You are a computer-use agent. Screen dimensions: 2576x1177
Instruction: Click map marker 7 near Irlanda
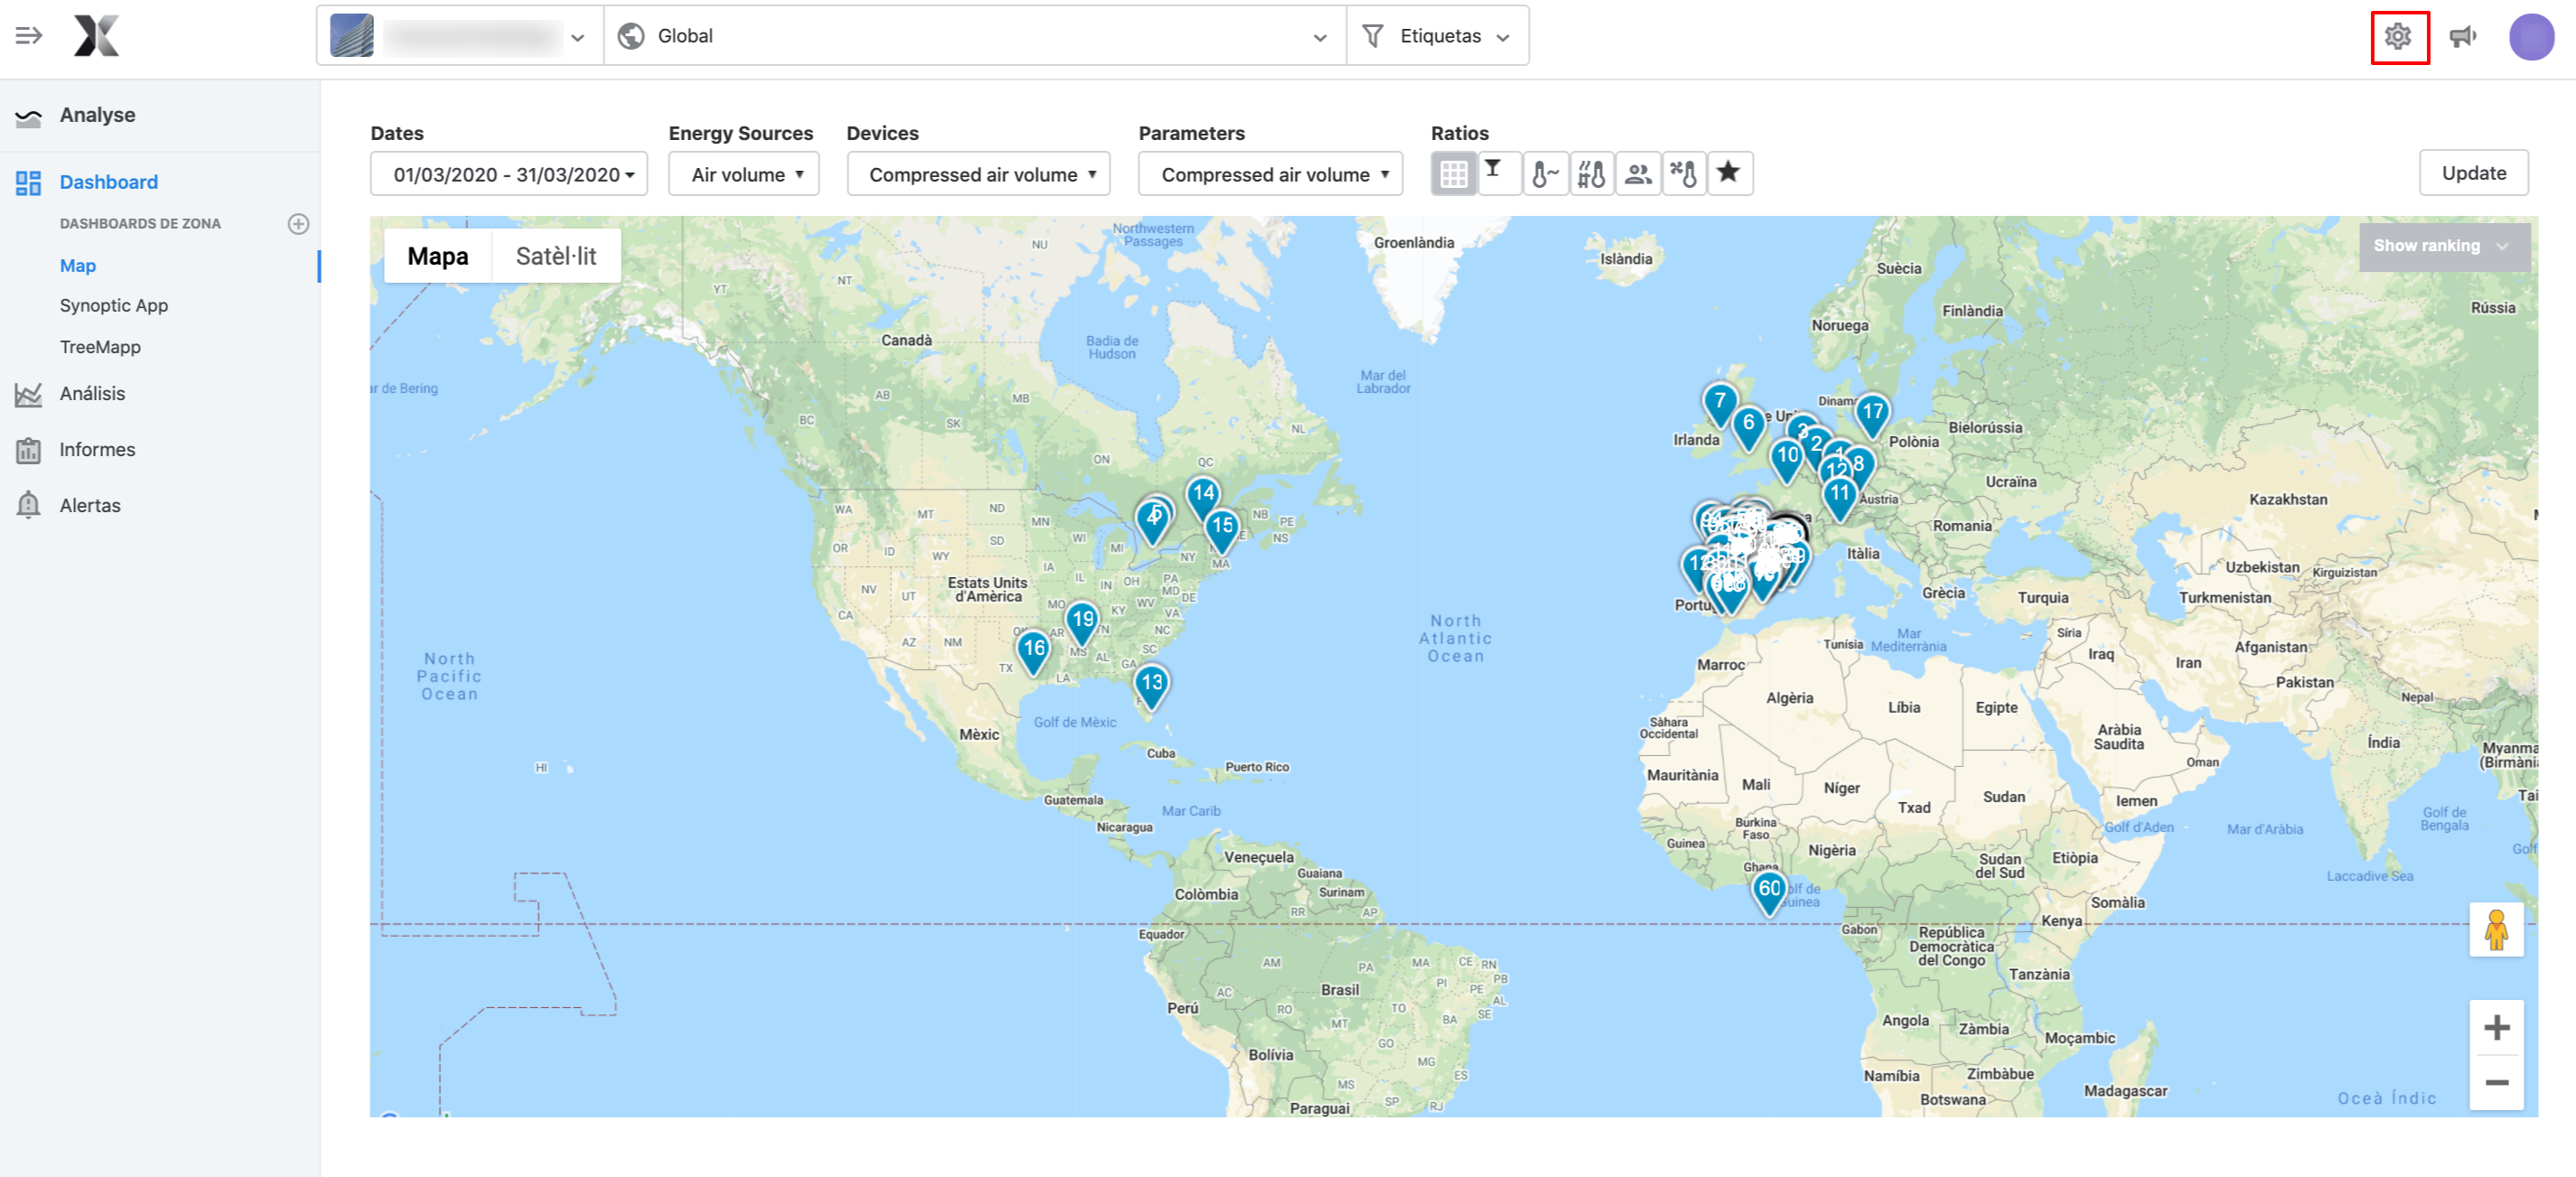pos(1719,404)
